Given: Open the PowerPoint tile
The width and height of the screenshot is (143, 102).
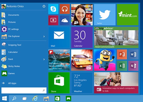Looking at the screenshot, I should tap(122, 54).
